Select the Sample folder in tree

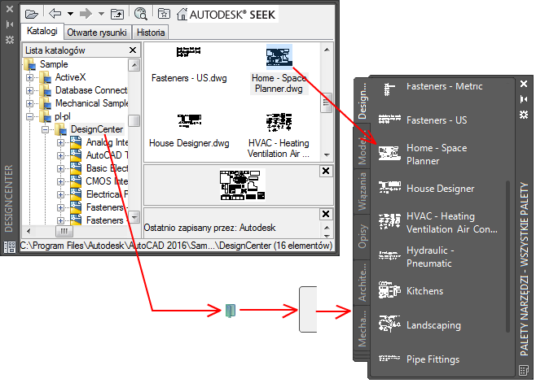(54, 64)
